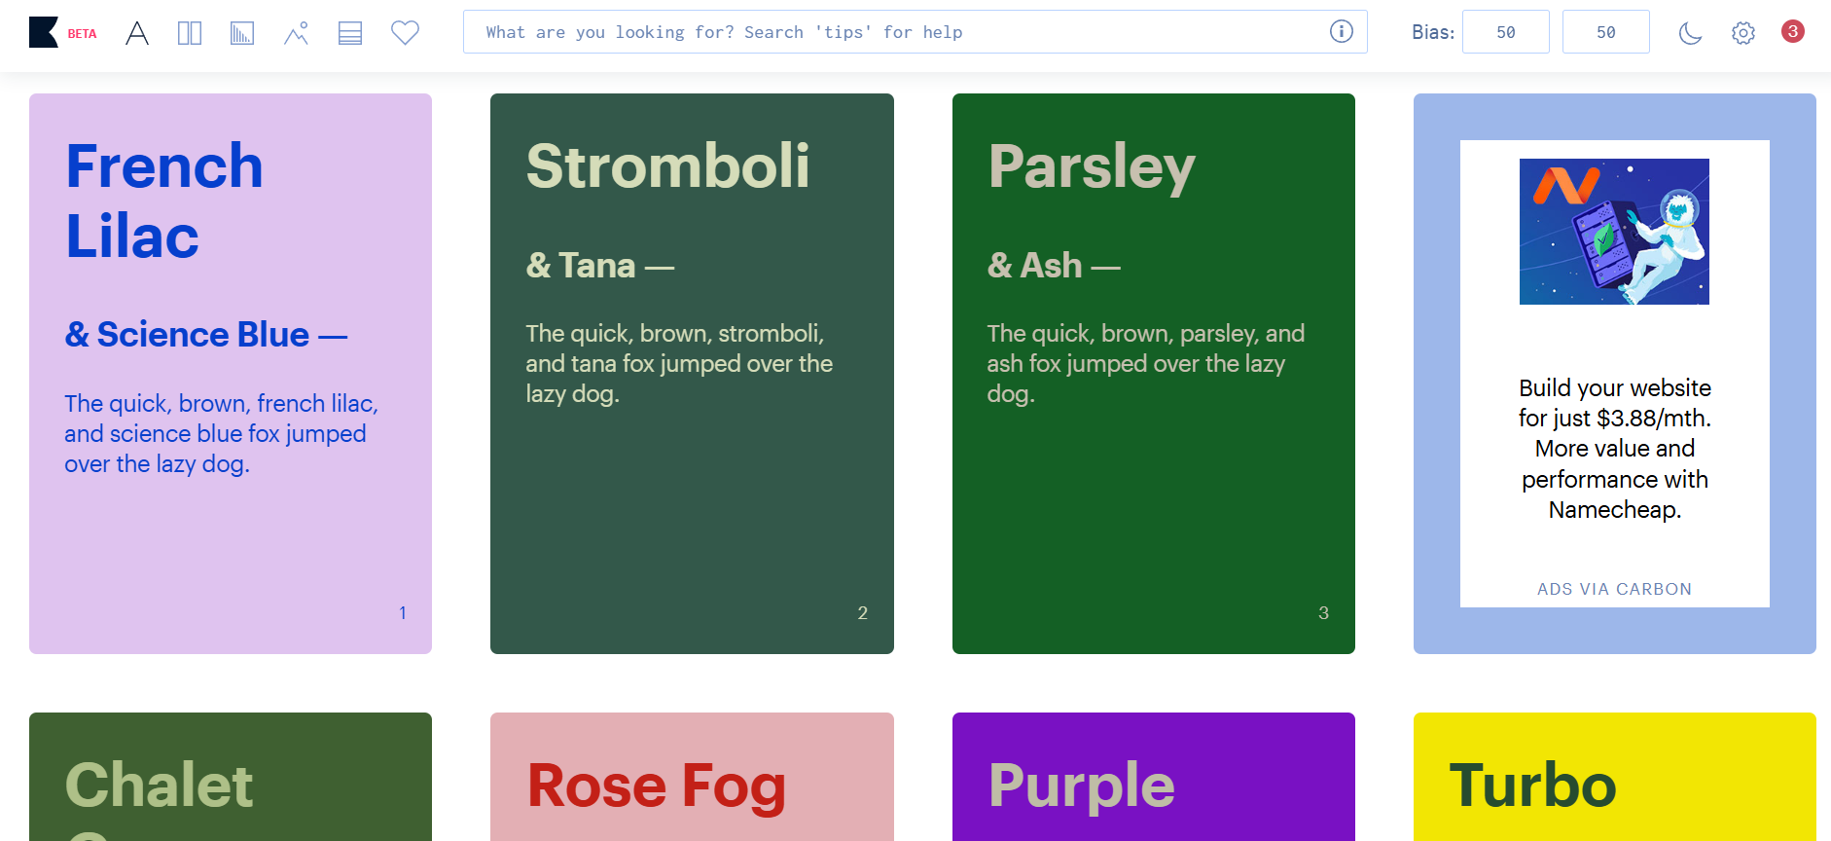Click the 'ADS VIA CARBON' link
The height and width of the screenshot is (841, 1831).
[1614, 589]
